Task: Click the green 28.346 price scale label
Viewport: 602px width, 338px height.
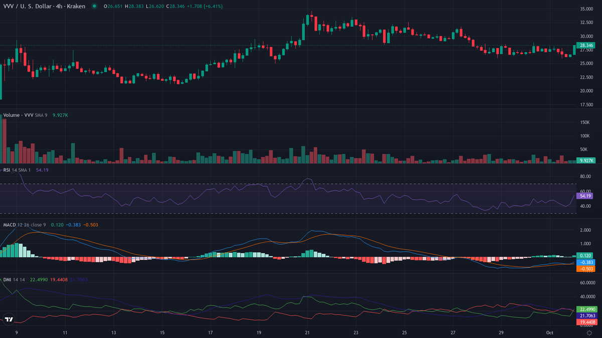Action: (586, 46)
